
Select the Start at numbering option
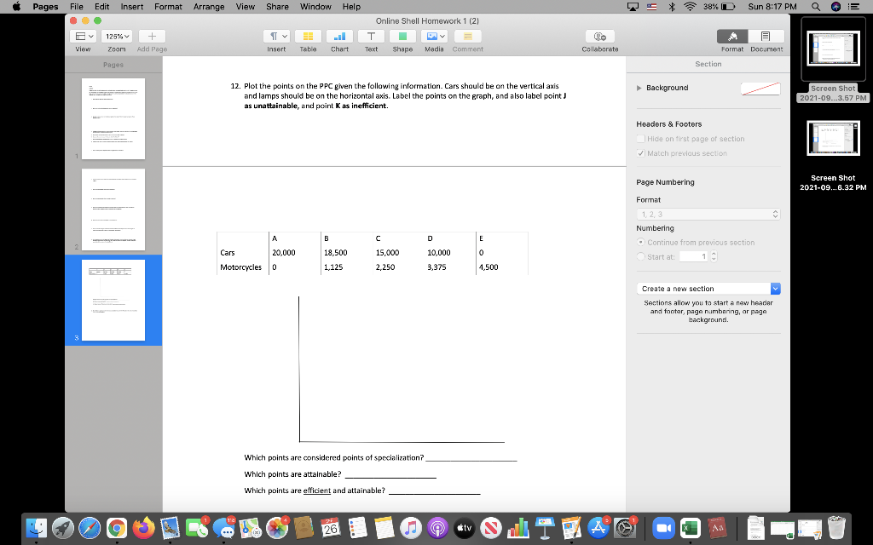point(640,255)
